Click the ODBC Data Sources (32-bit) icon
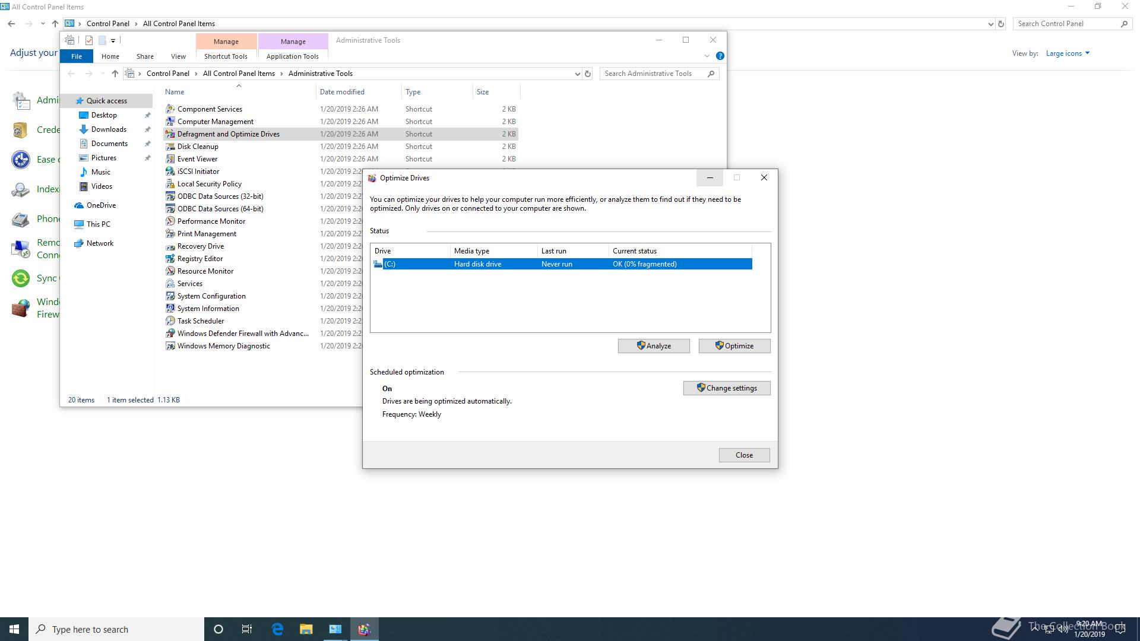The width and height of the screenshot is (1140, 641). pos(170,196)
